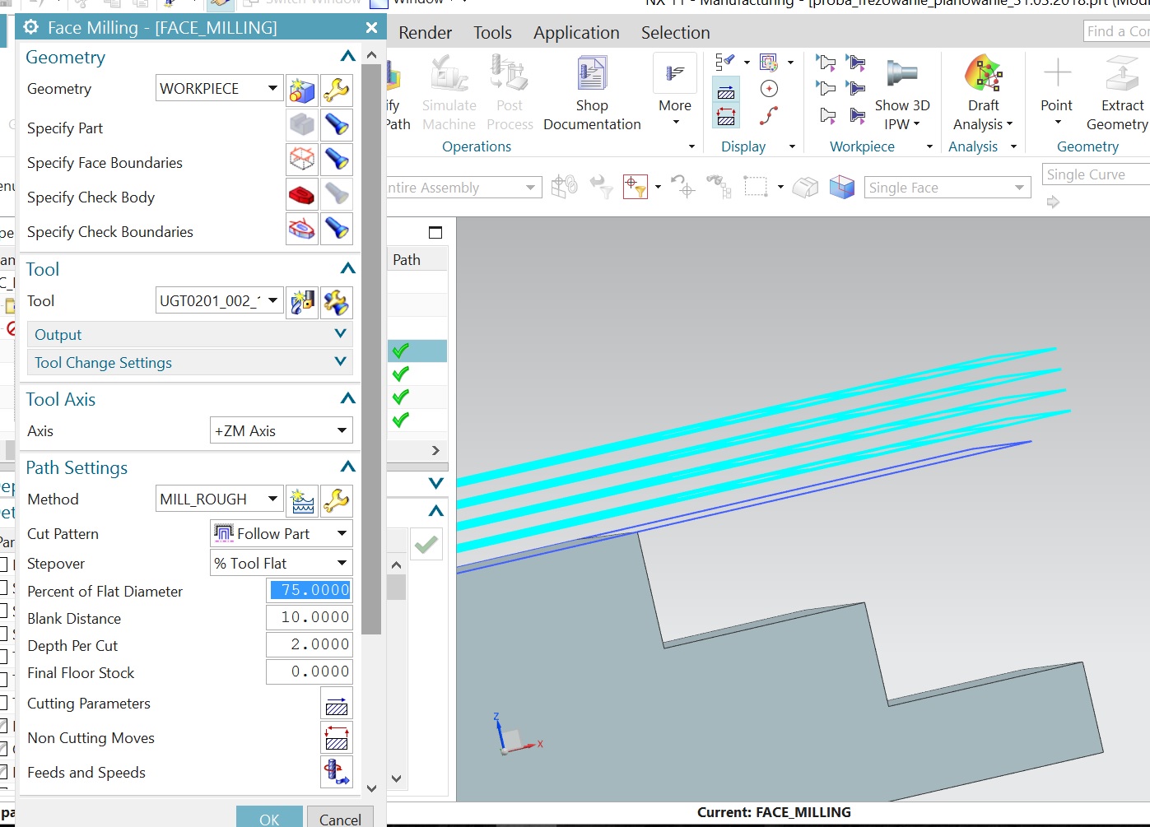The height and width of the screenshot is (827, 1150).
Task: Open Non Cutting Moves settings icon
Action: [336, 738]
